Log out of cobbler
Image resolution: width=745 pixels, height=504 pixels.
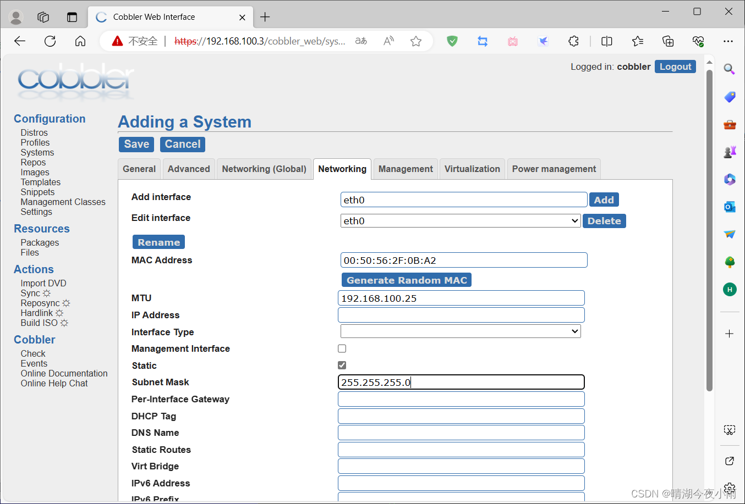point(675,67)
